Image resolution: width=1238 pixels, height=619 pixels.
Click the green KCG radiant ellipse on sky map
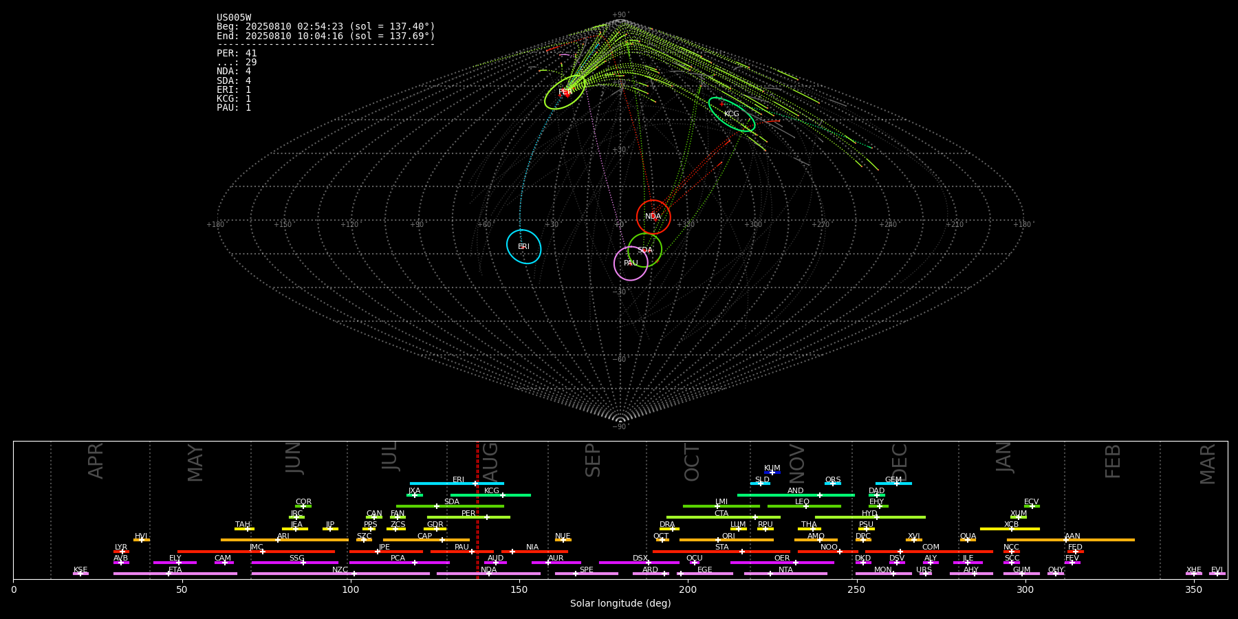point(732,114)
